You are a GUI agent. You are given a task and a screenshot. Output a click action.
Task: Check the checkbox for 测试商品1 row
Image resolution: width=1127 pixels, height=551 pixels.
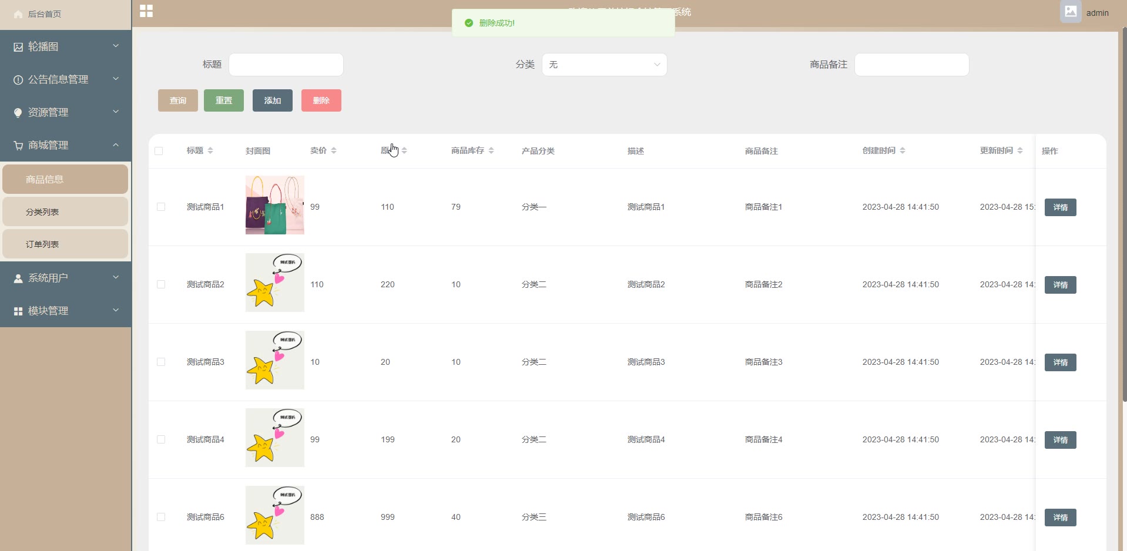[161, 207]
